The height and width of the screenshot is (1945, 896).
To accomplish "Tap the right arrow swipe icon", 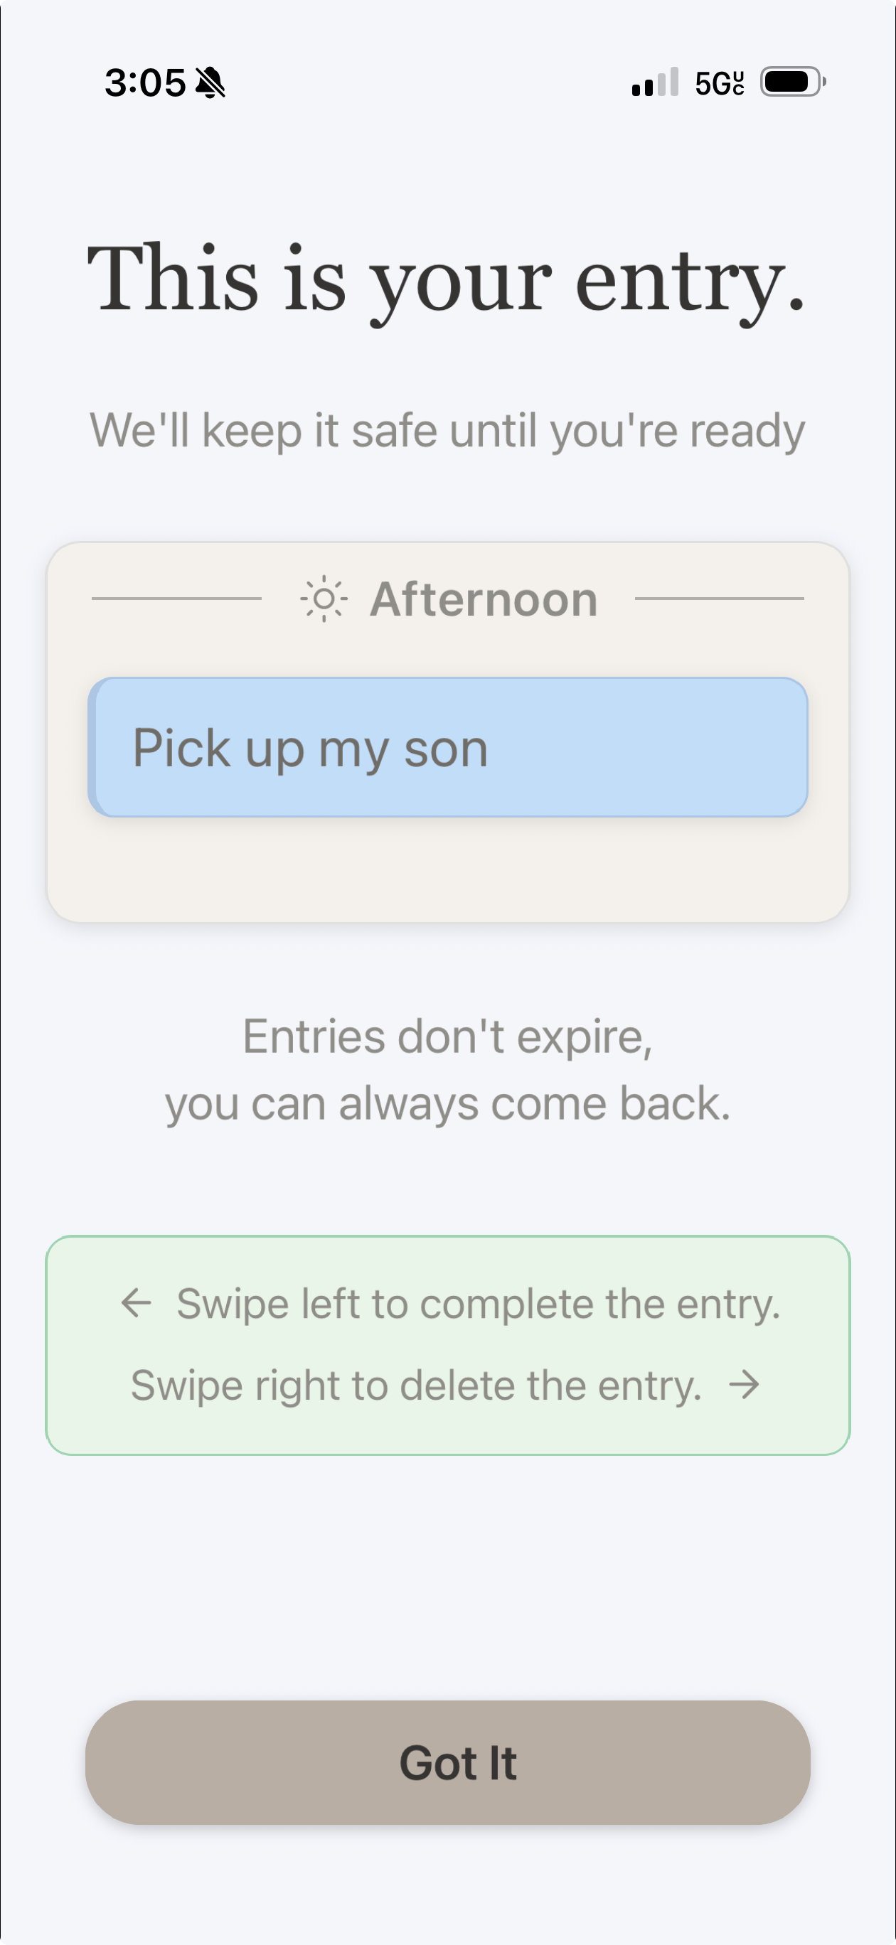I will point(744,1385).
